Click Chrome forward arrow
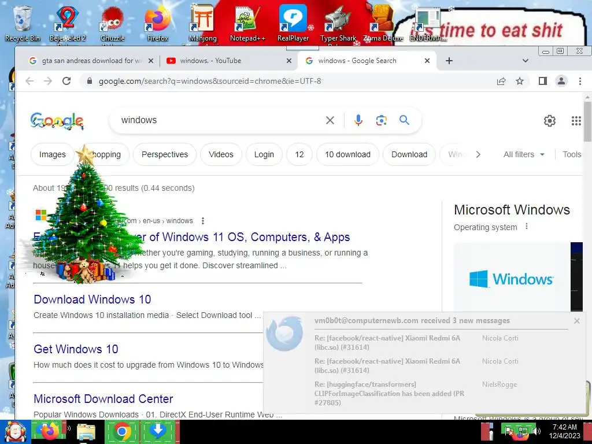The height and width of the screenshot is (444, 592). pos(48,81)
